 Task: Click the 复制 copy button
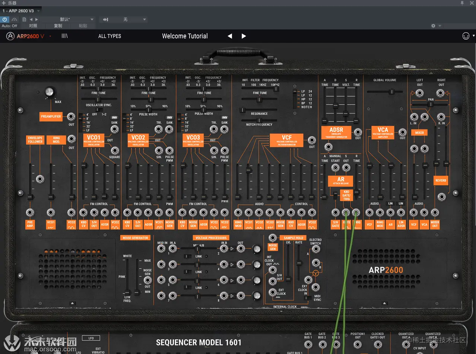click(x=58, y=26)
